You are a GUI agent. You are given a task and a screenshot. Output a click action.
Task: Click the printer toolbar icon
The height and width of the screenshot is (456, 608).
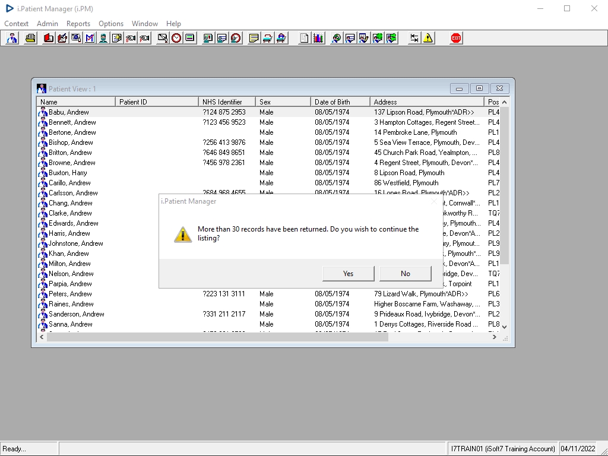(x=31, y=38)
